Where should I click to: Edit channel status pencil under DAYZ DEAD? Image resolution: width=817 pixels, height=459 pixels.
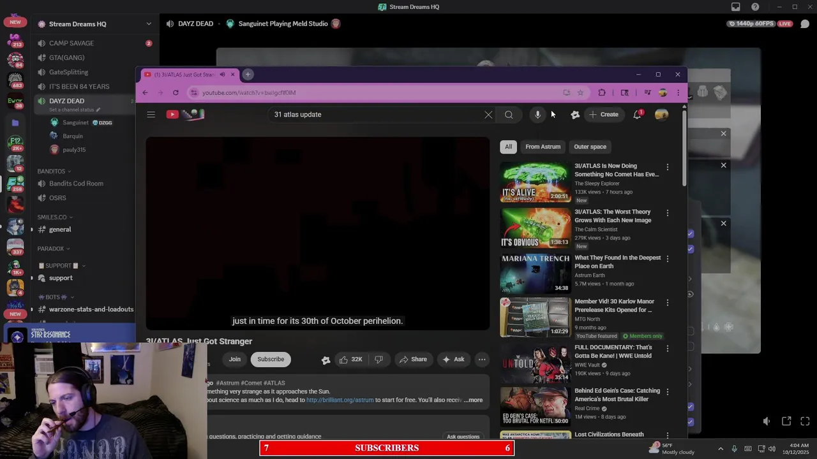click(97, 110)
